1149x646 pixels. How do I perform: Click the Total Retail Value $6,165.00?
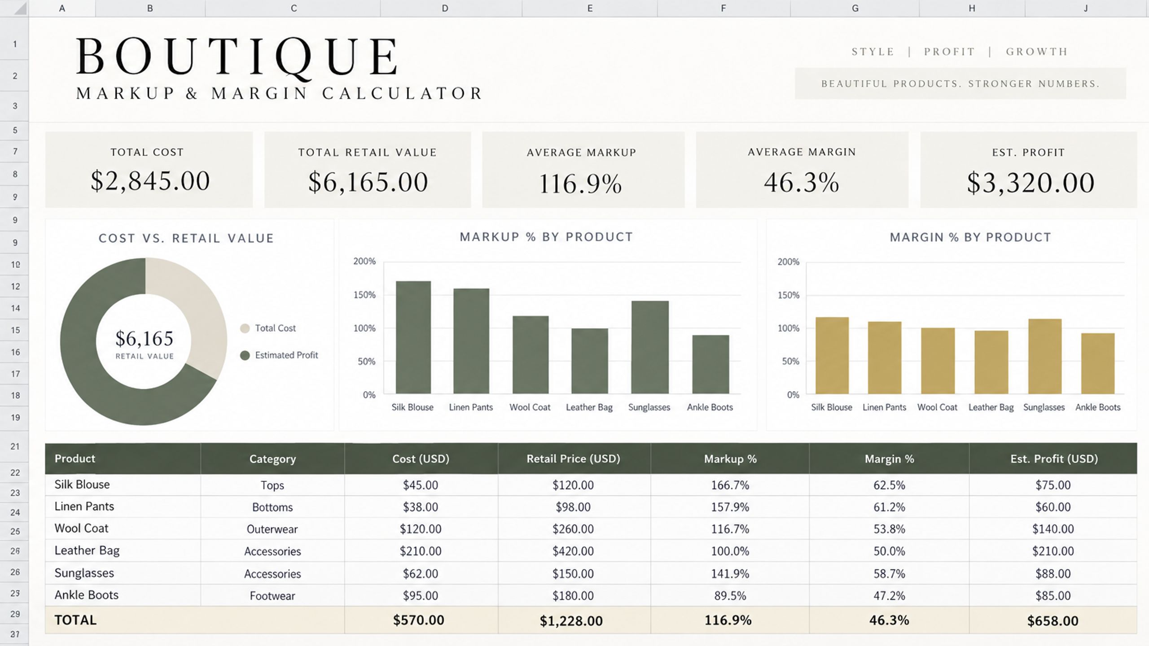point(368,182)
